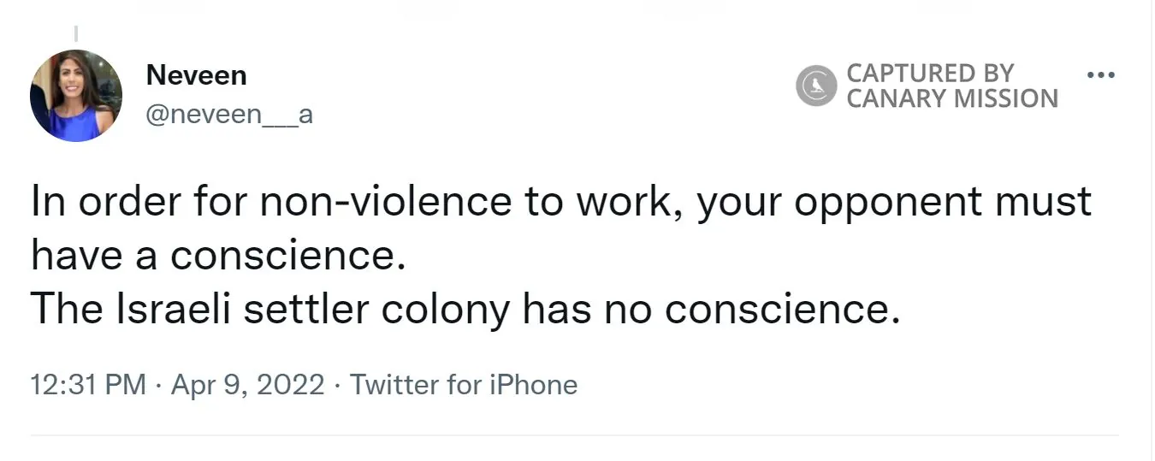Click the 12:31 PM timestamp
This screenshot has width=1155, height=461.
click(x=88, y=385)
